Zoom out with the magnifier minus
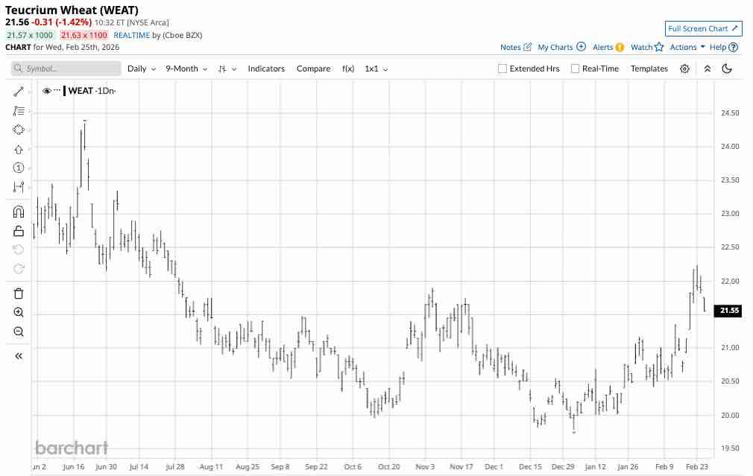Screen dimensions: 753x476 coord(18,331)
